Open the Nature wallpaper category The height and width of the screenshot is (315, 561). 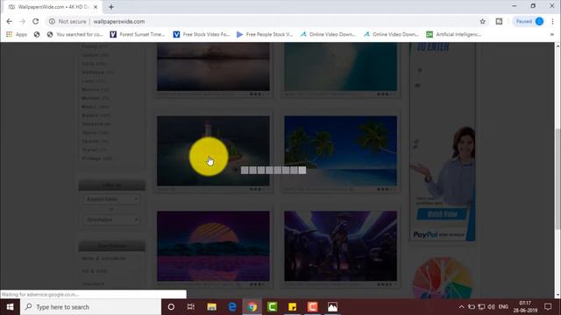coord(96,115)
